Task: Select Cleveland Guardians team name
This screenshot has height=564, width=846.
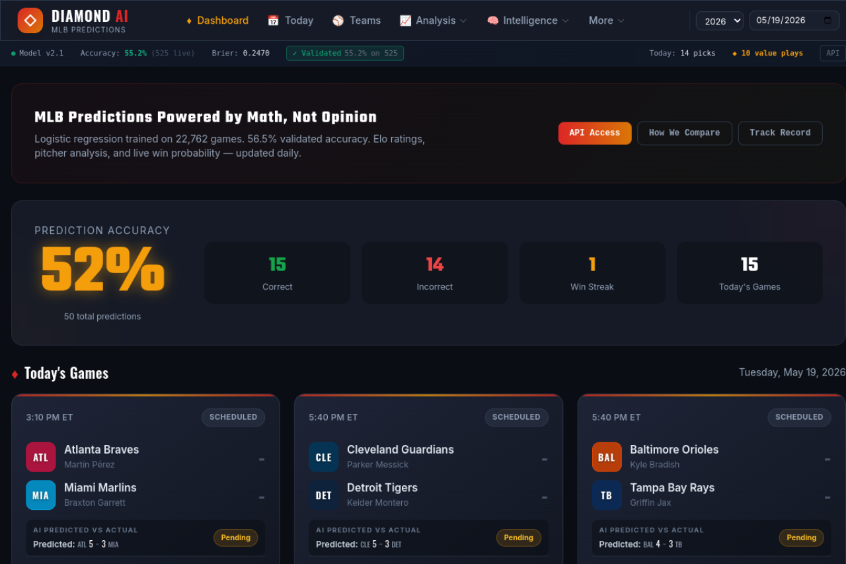Action: coord(401,450)
